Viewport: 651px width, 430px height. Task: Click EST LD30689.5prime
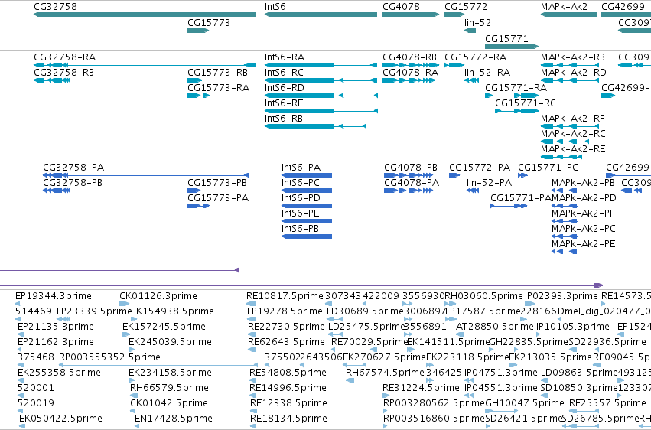click(336, 319)
